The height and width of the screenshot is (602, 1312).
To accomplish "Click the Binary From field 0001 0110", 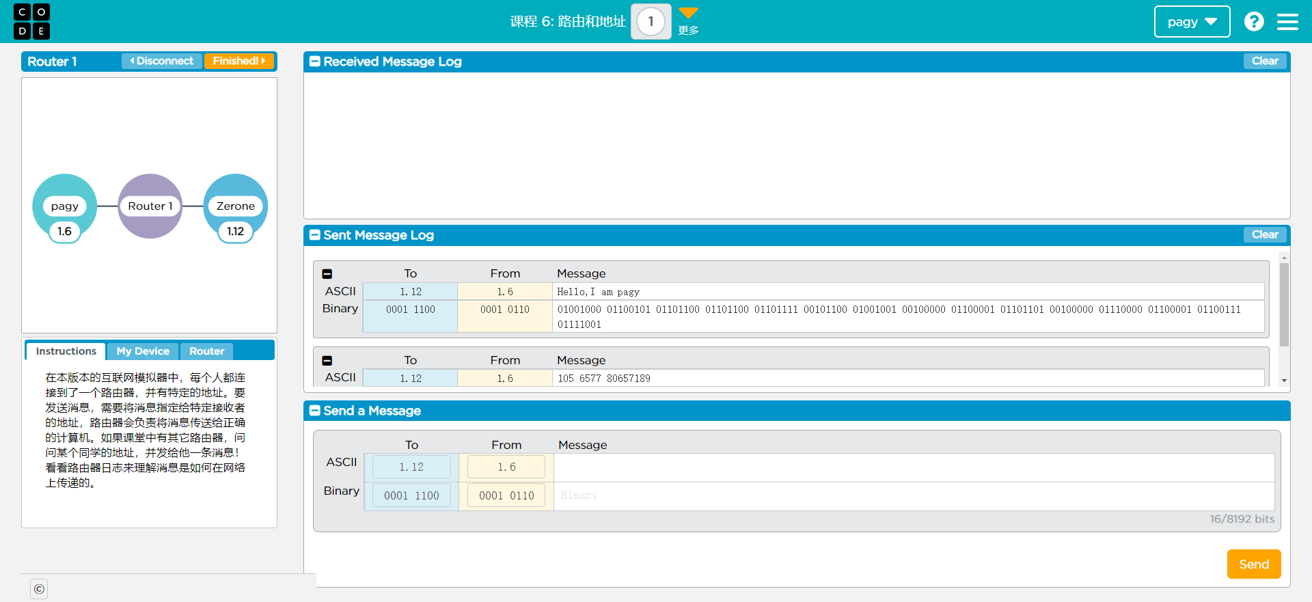I will click(506, 495).
